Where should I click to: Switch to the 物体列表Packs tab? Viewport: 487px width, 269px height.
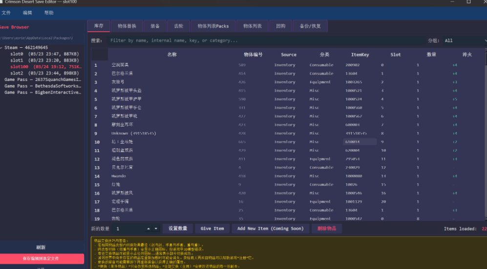pyautogui.click(x=213, y=26)
